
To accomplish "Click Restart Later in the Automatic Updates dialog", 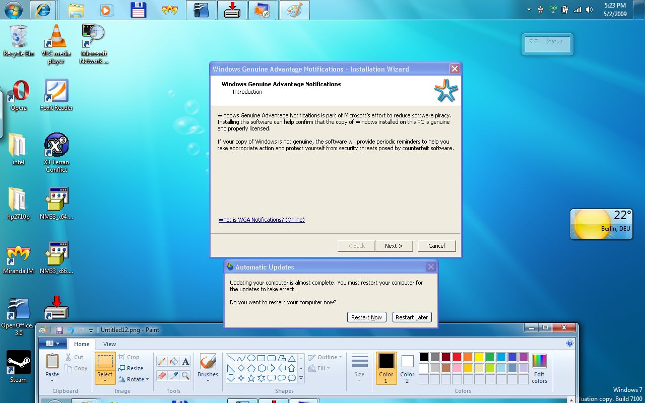I will tap(412, 317).
